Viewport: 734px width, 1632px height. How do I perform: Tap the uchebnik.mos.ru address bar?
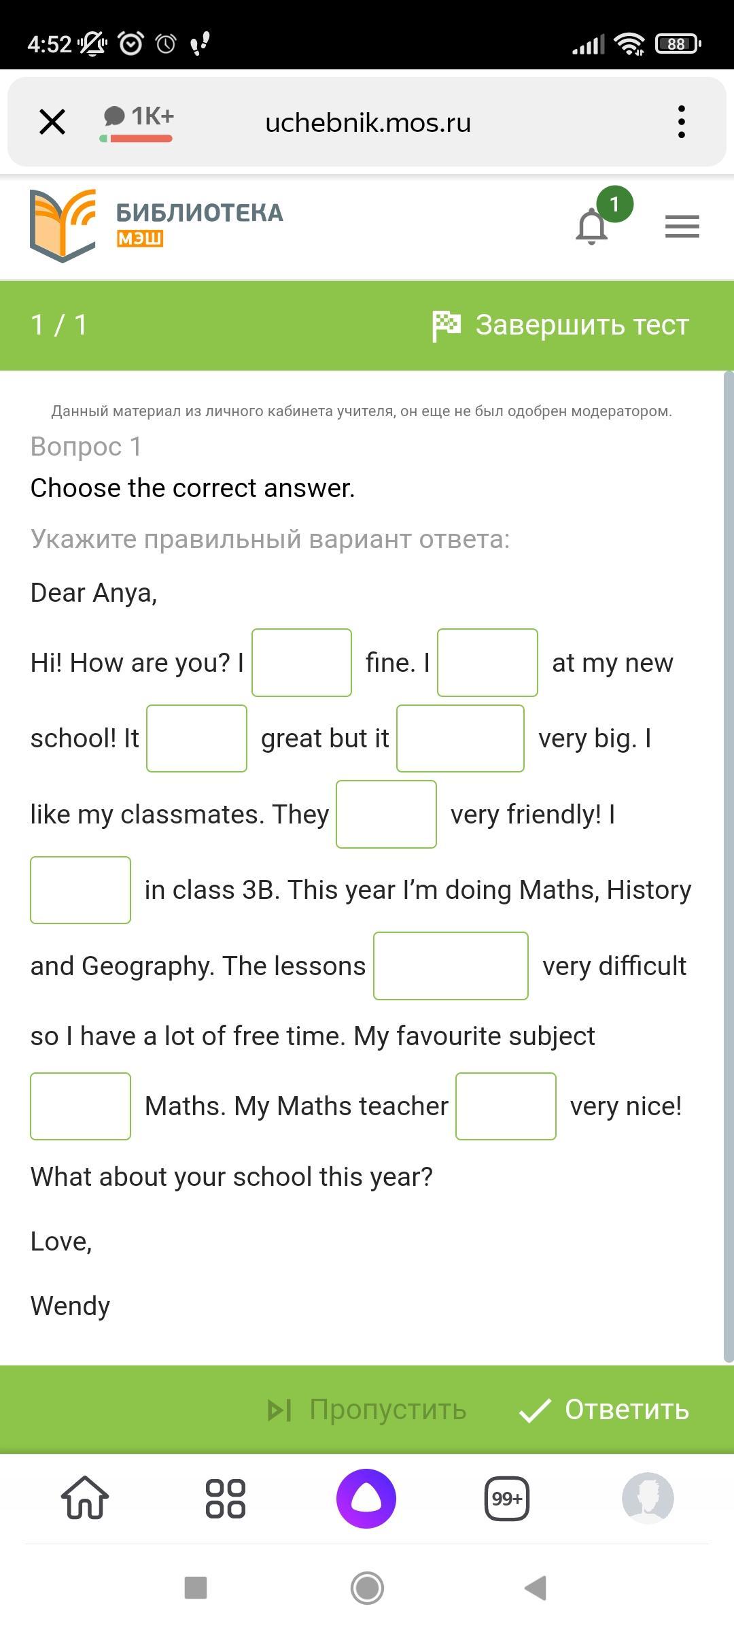[368, 122]
